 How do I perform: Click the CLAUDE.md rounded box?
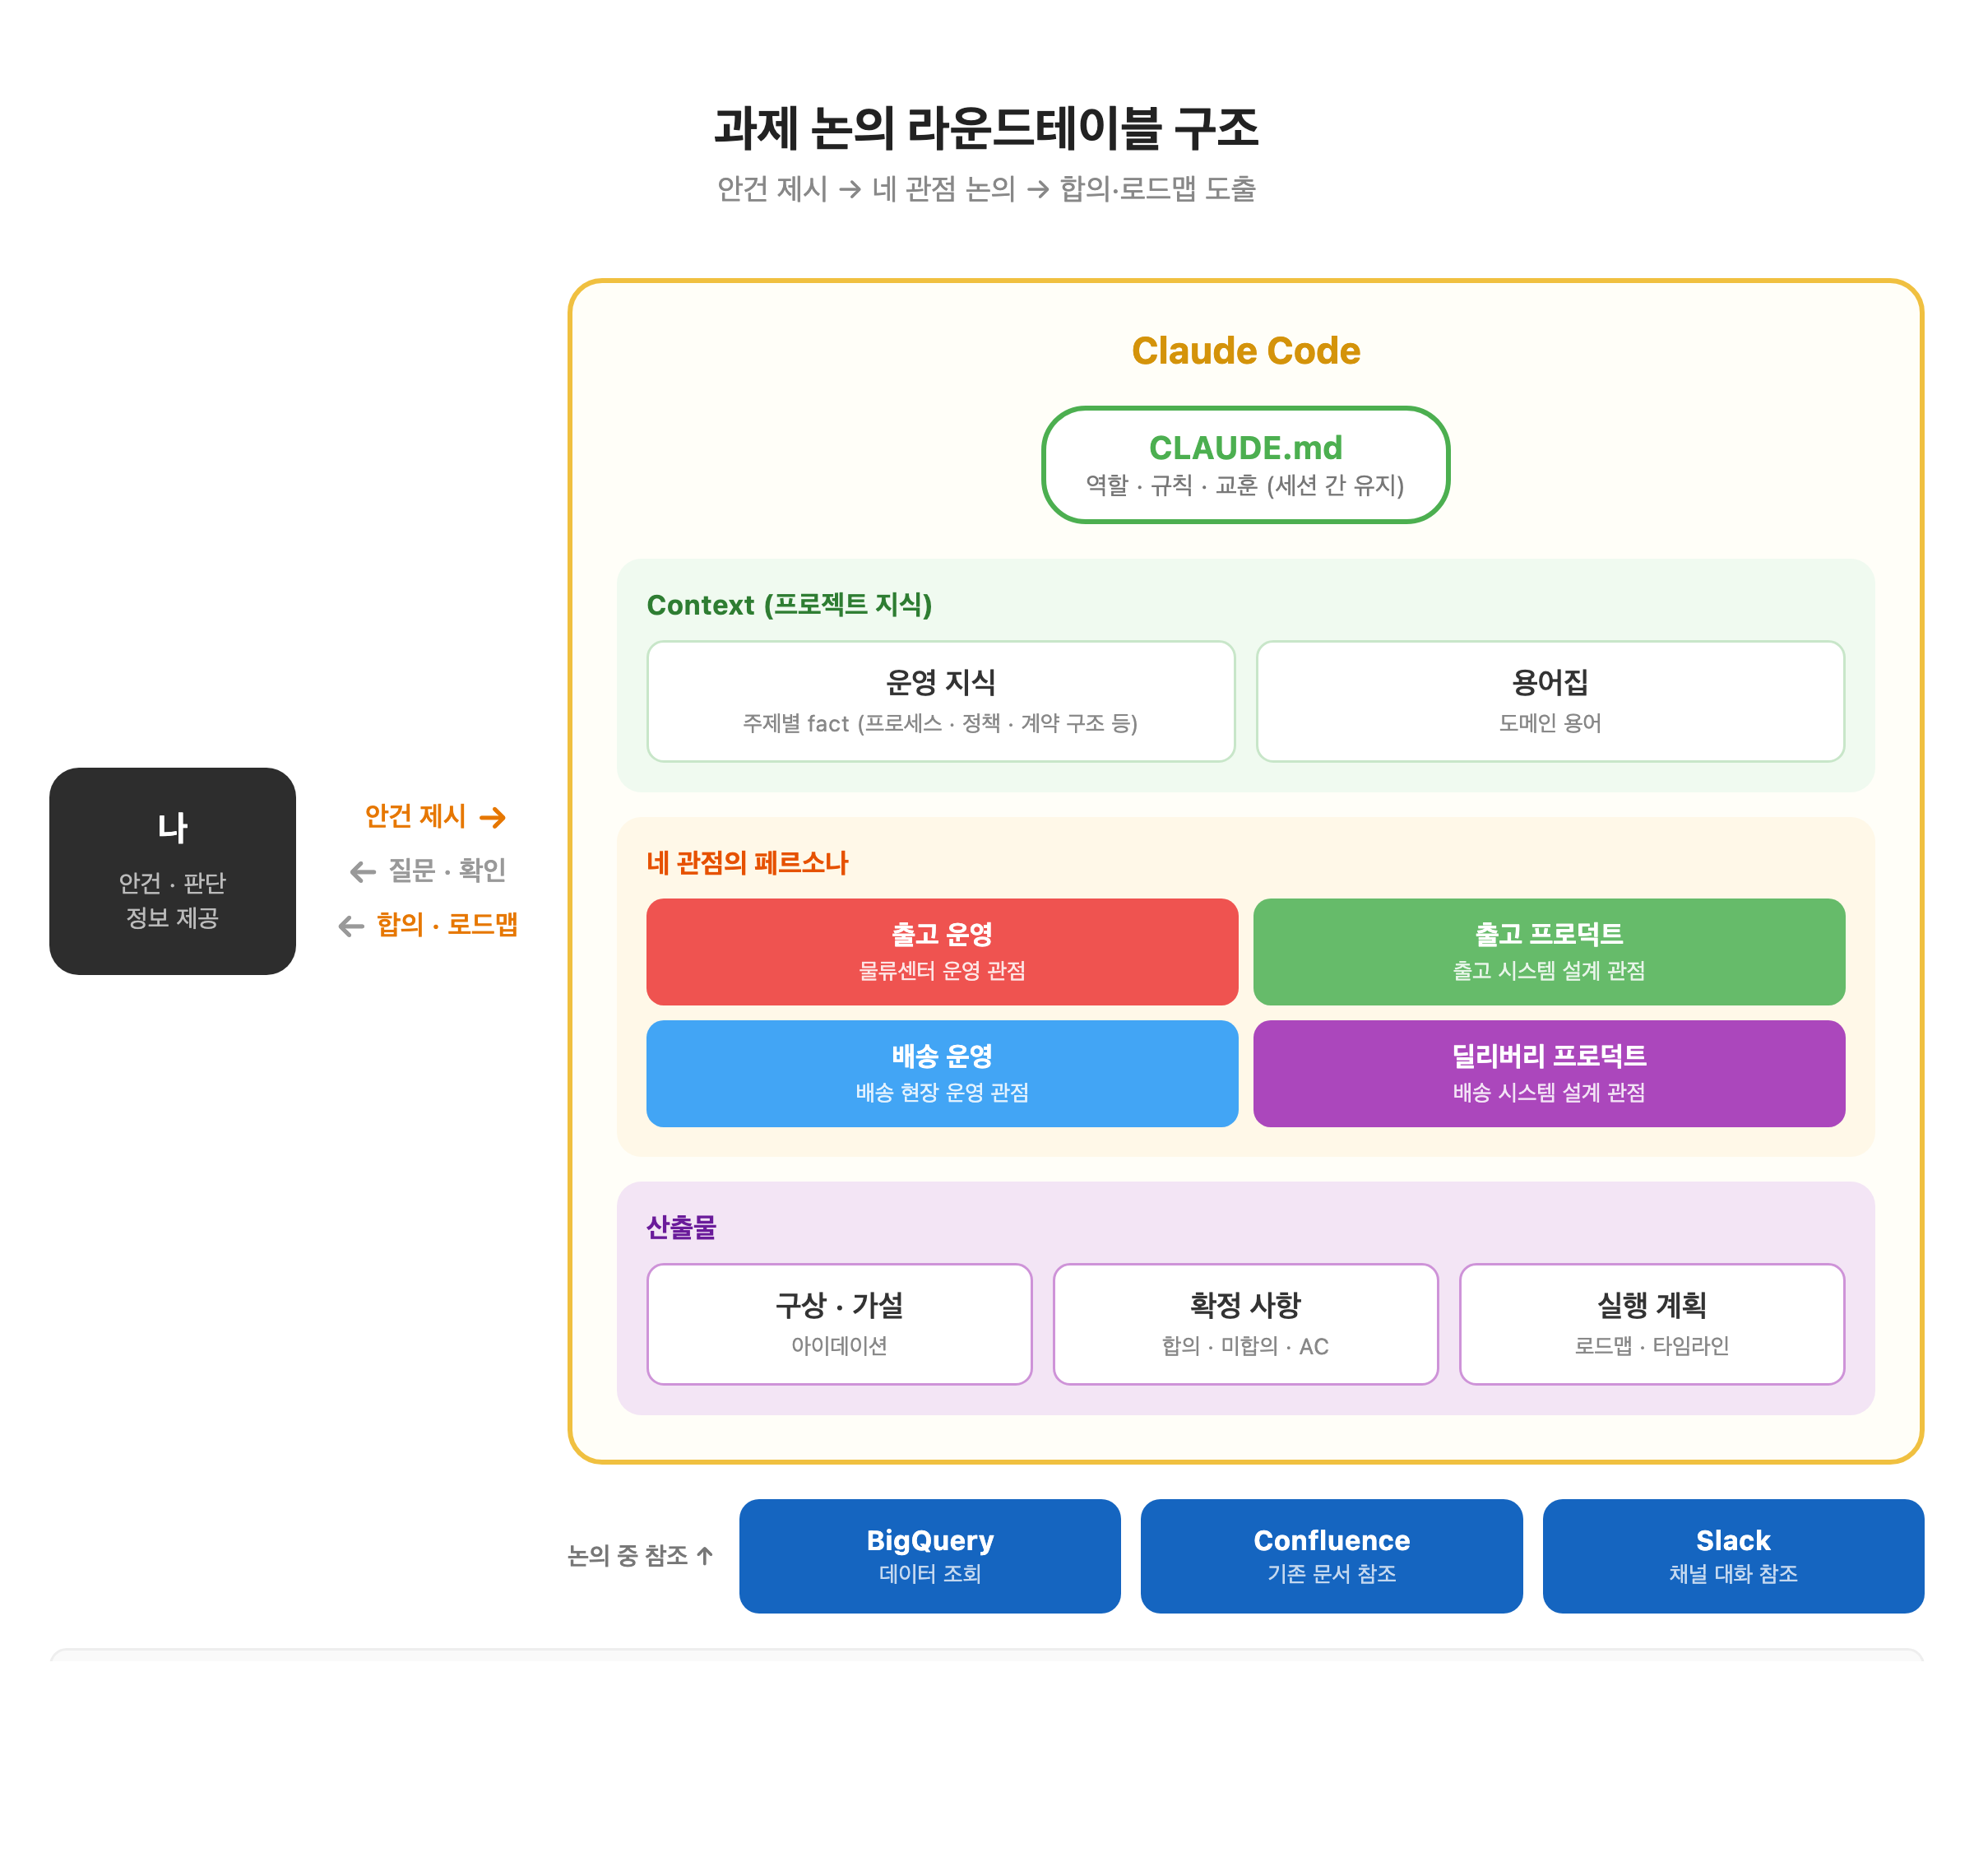pyautogui.click(x=1244, y=464)
